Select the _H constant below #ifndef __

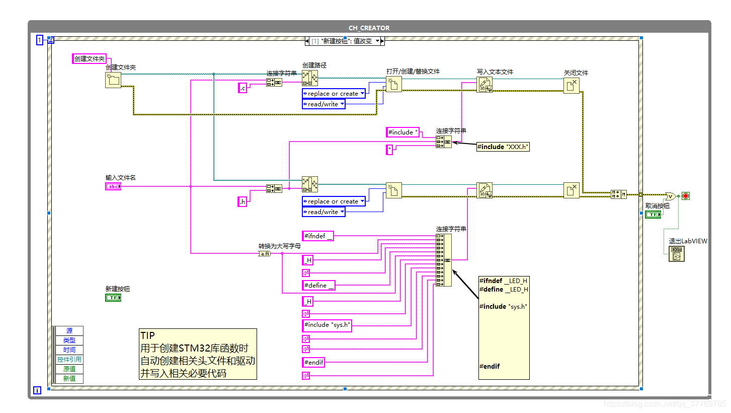tap(307, 260)
